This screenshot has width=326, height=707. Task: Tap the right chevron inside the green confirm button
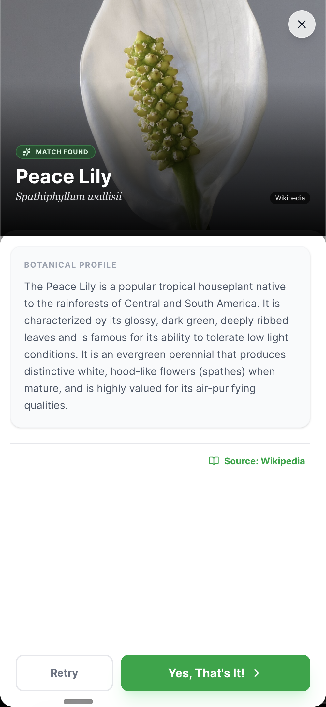coord(257,673)
